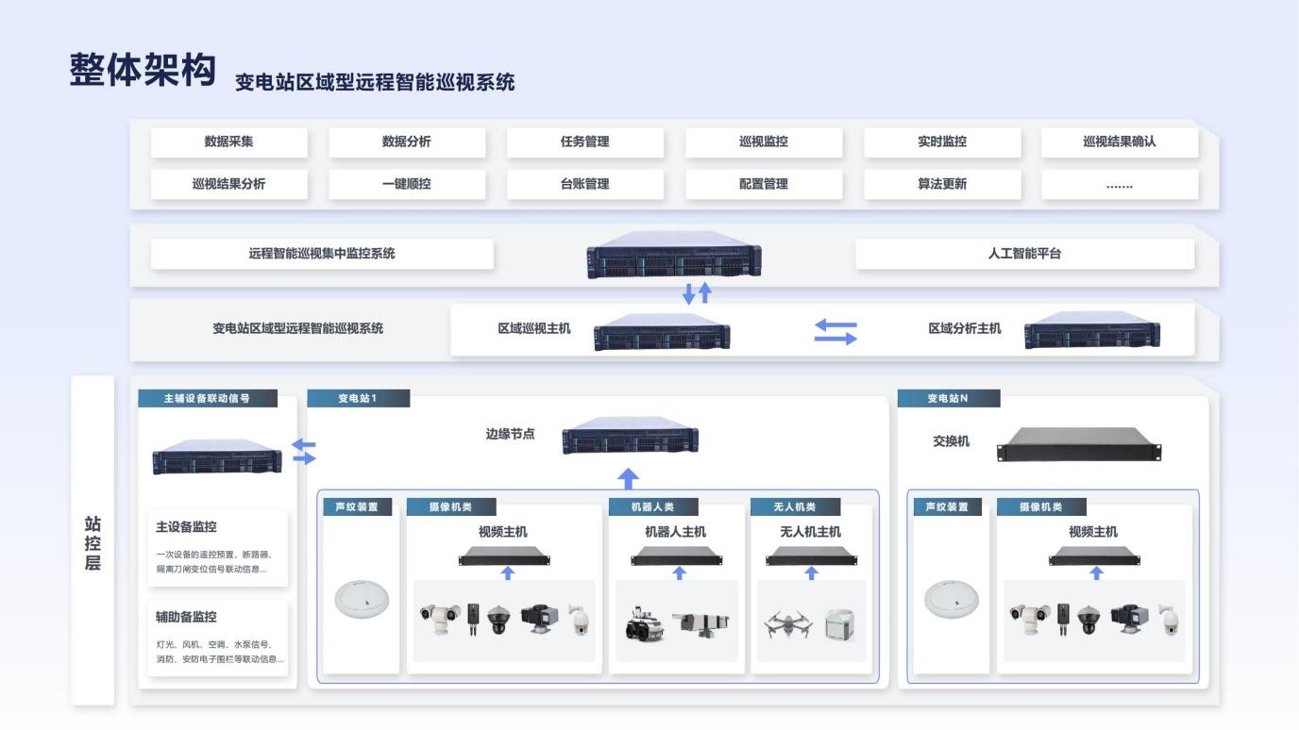This screenshot has width=1299, height=730.
Task: Click the round voiceprint sensor in 变电站1
Action: click(x=361, y=600)
